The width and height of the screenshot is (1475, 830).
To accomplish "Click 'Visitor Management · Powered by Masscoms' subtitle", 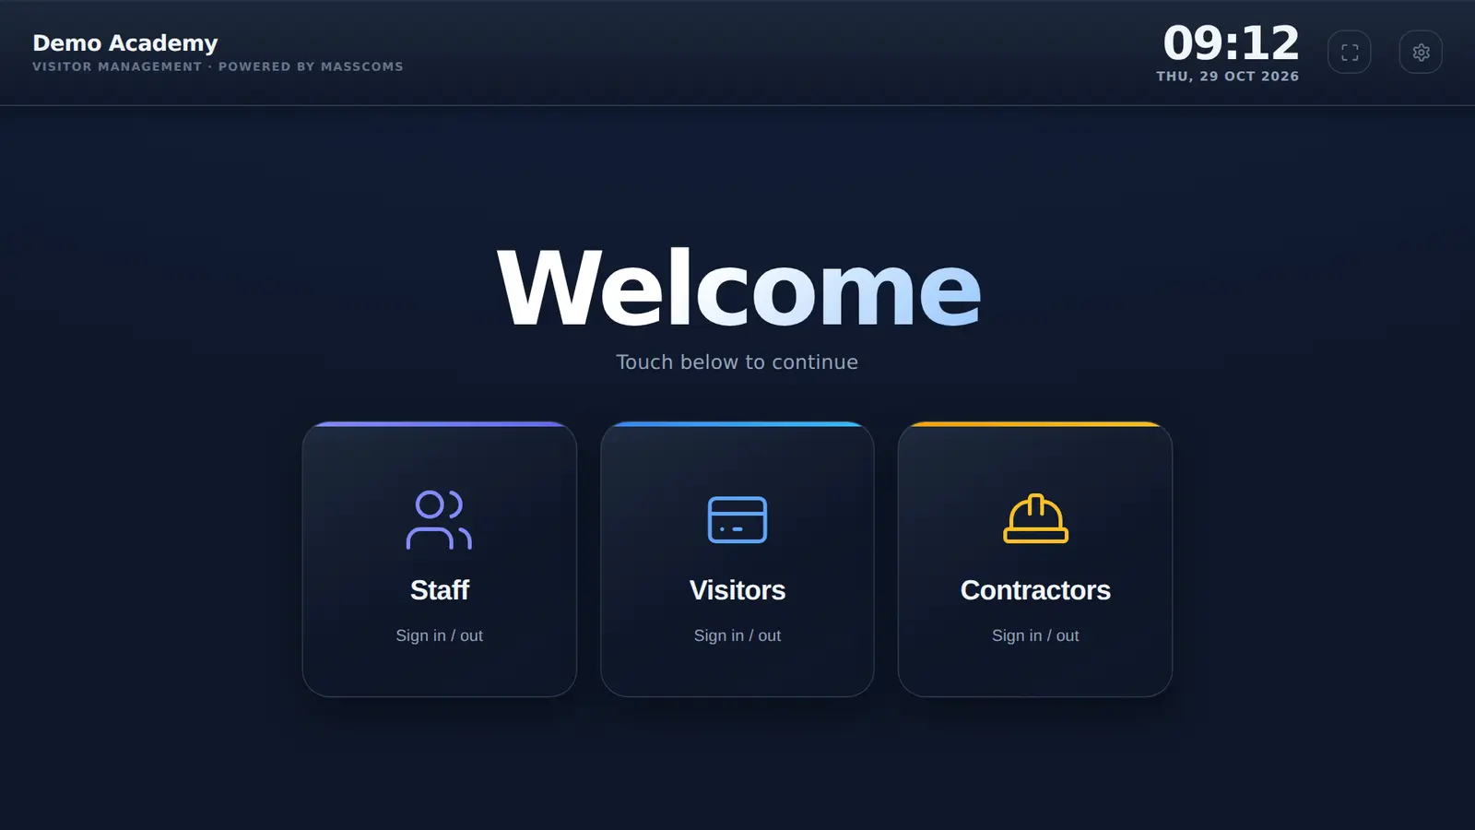I will click(x=218, y=66).
